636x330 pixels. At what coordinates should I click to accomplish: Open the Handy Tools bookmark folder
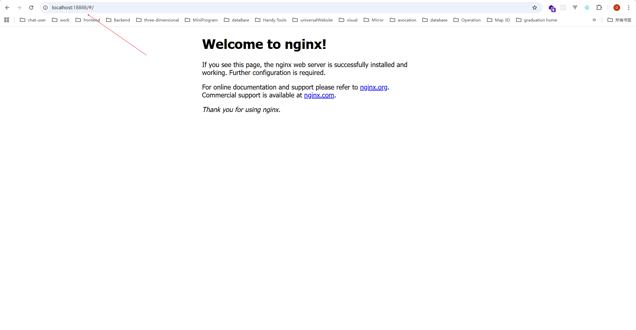pyautogui.click(x=271, y=20)
